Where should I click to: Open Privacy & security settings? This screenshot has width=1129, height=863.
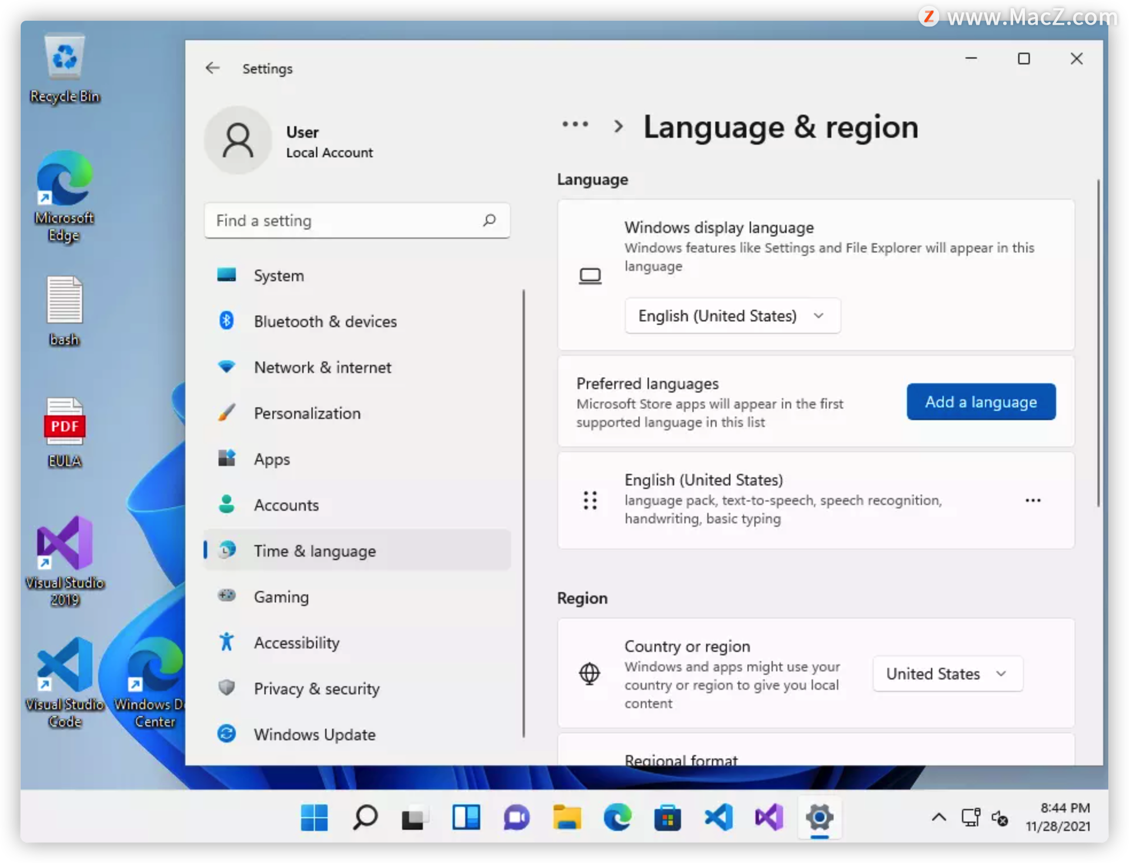[x=358, y=688]
